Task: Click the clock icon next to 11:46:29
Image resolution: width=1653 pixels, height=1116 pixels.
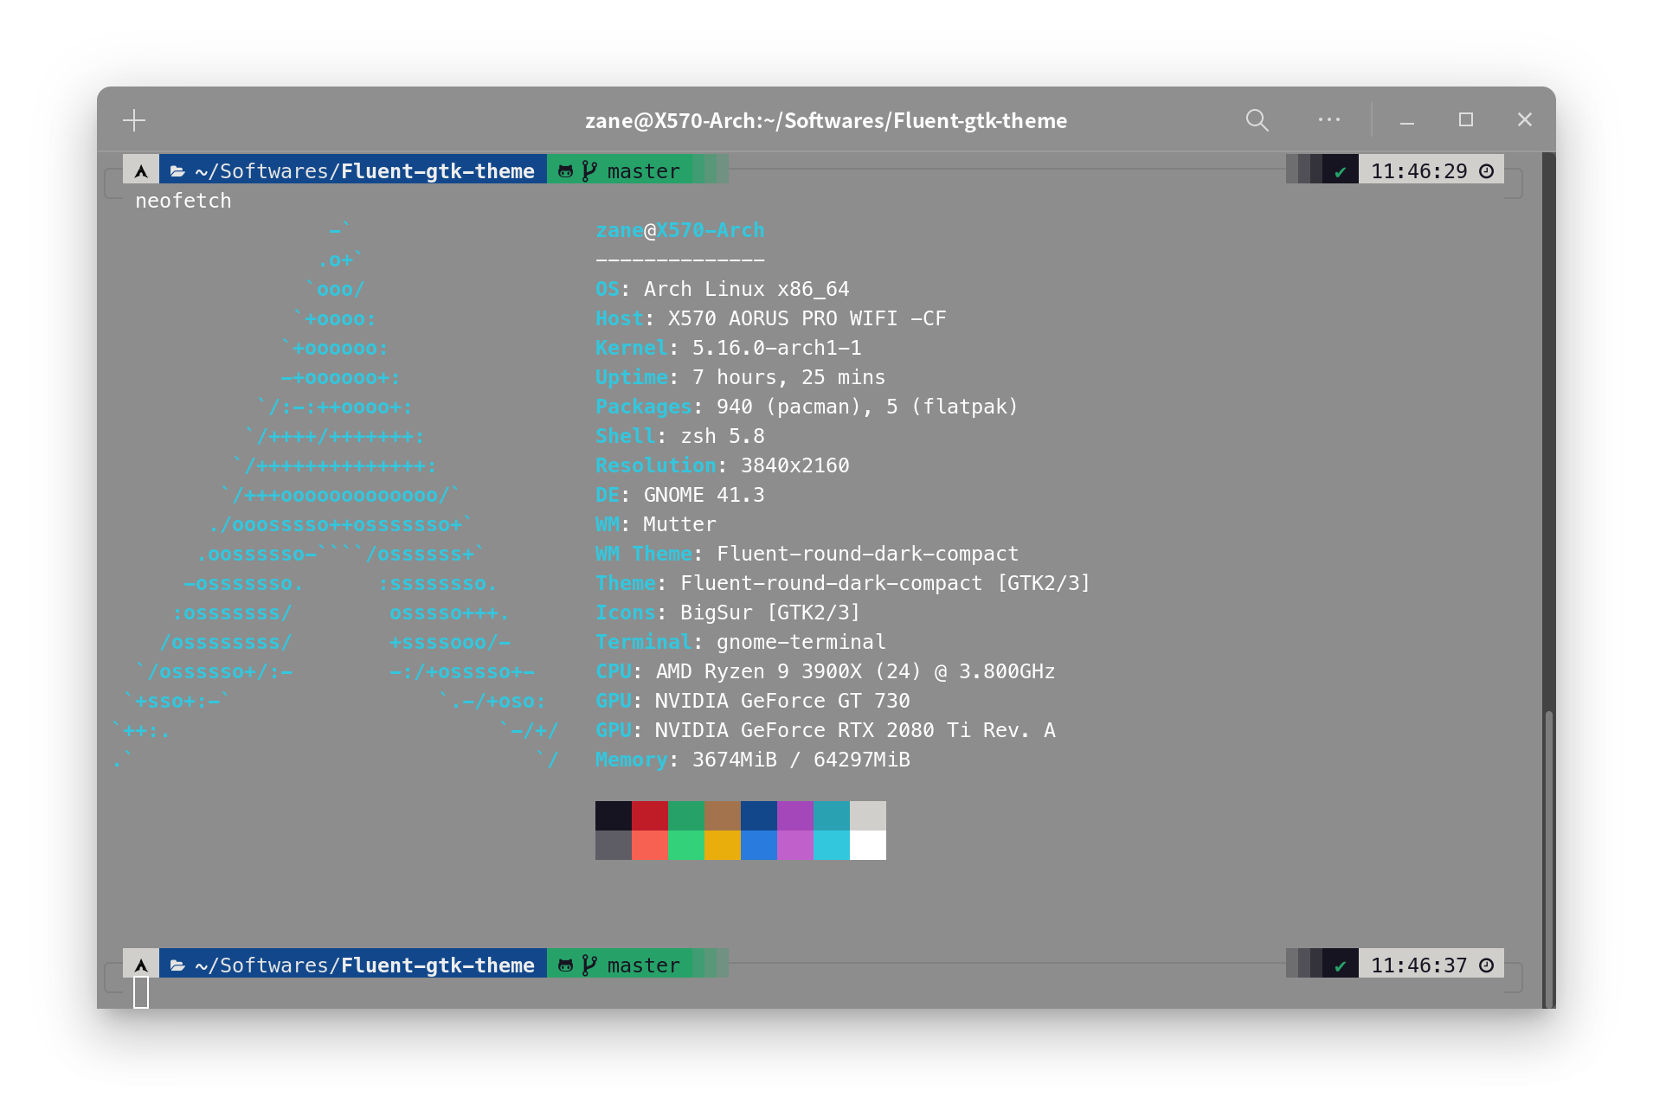Action: [x=1485, y=170]
